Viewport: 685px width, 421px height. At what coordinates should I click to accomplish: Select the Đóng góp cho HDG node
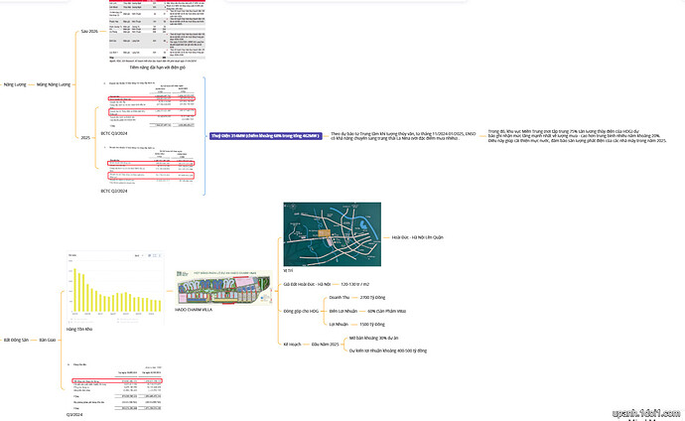point(301,311)
